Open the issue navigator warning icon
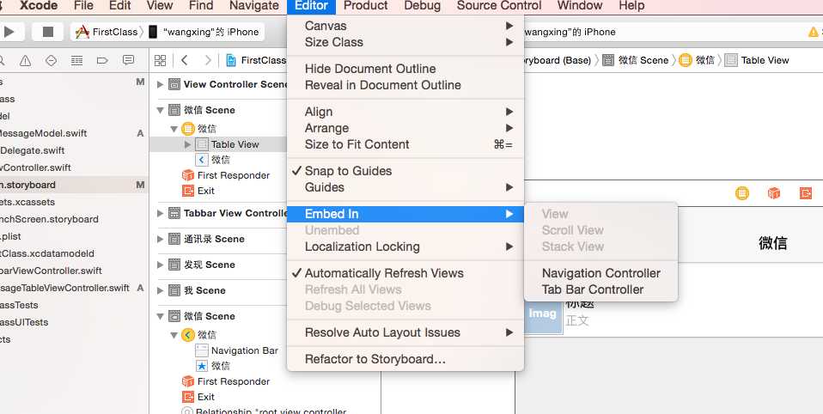 [x=25, y=61]
